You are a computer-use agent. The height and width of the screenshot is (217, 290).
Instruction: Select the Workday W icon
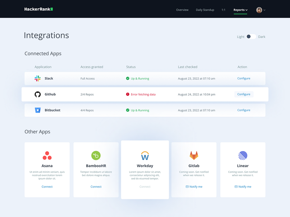[145, 155]
